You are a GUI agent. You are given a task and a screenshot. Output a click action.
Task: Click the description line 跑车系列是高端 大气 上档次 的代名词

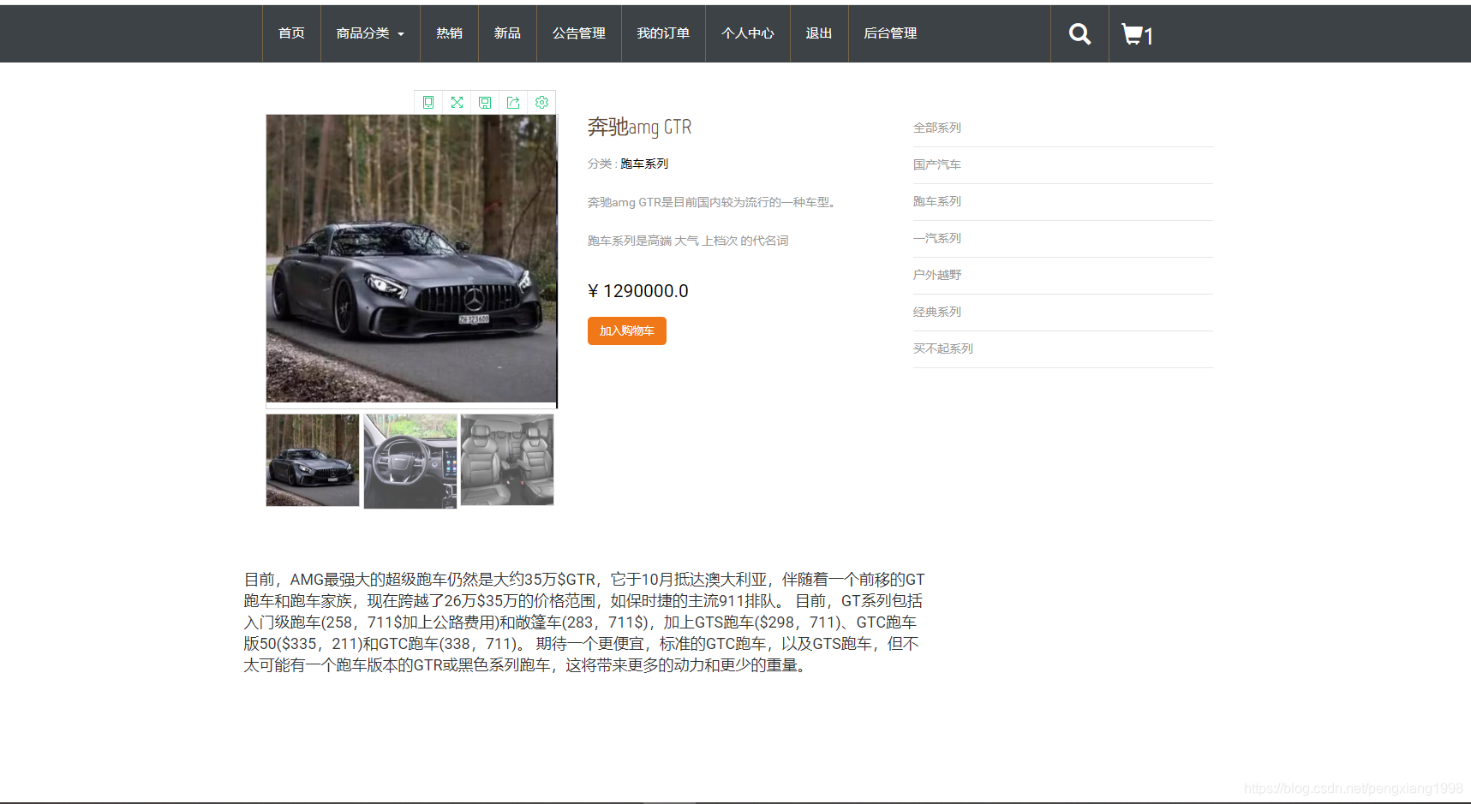(688, 241)
